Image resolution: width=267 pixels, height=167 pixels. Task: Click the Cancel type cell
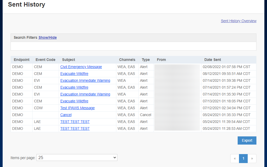(146, 115)
